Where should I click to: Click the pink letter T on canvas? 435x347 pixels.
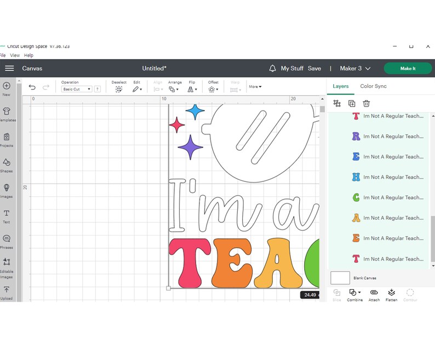point(190,263)
